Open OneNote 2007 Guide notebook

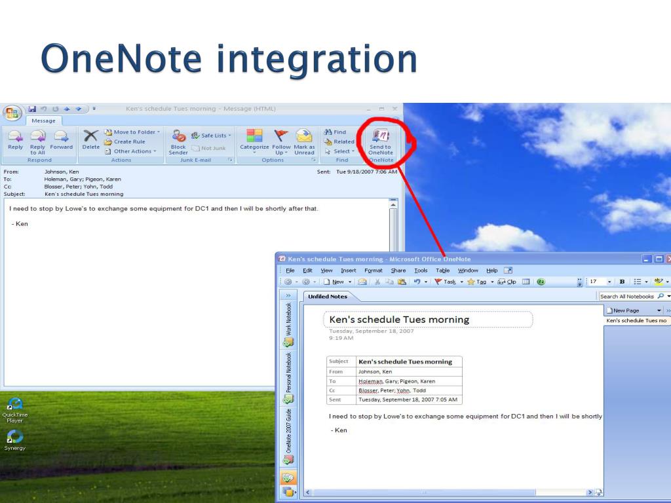[288, 436]
